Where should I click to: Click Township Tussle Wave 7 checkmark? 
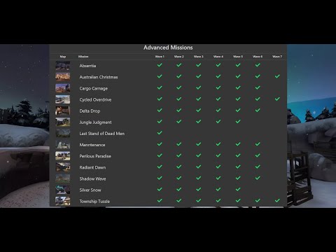point(277,200)
